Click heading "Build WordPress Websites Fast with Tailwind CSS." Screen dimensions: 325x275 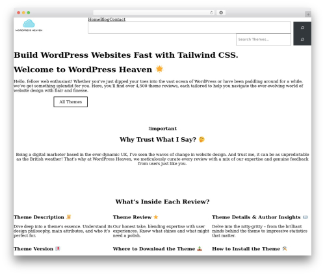126,55
